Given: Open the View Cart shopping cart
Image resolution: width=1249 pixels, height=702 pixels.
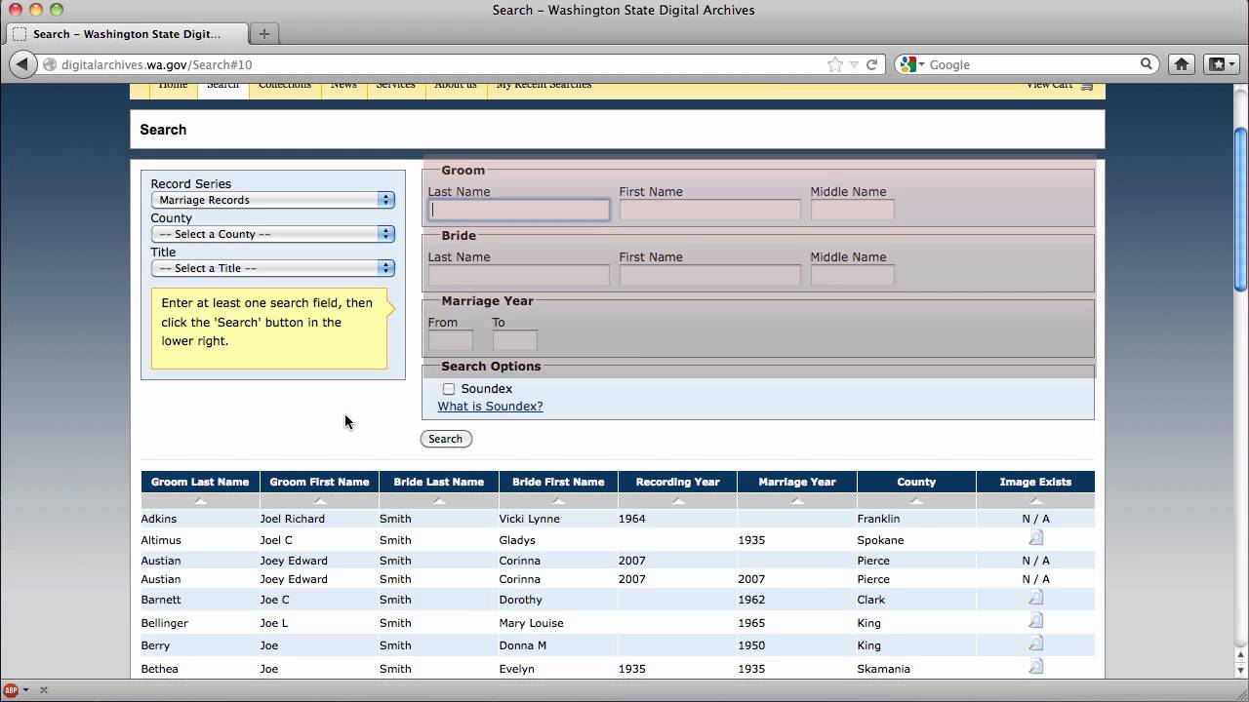Looking at the screenshot, I should [1060, 85].
